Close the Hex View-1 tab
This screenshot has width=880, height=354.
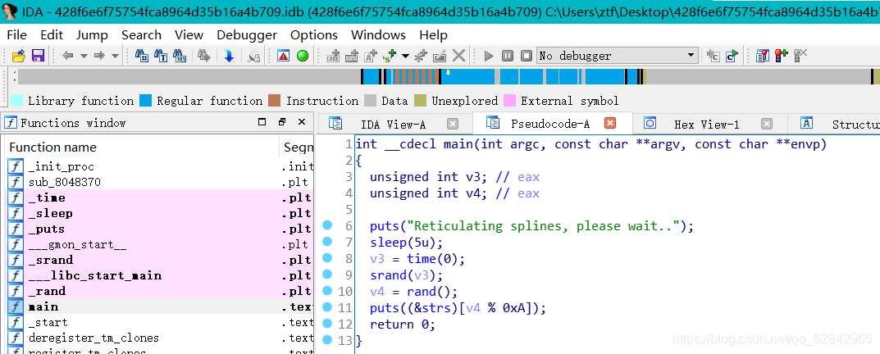(767, 124)
